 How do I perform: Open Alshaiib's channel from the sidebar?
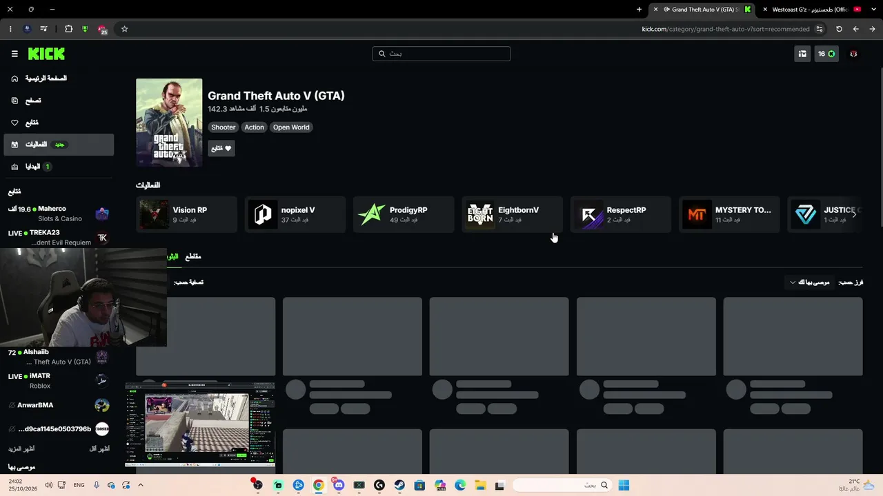[x=59, y=357]
